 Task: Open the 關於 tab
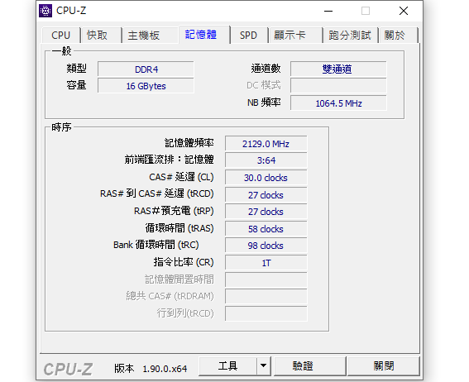tap(398, 36)
